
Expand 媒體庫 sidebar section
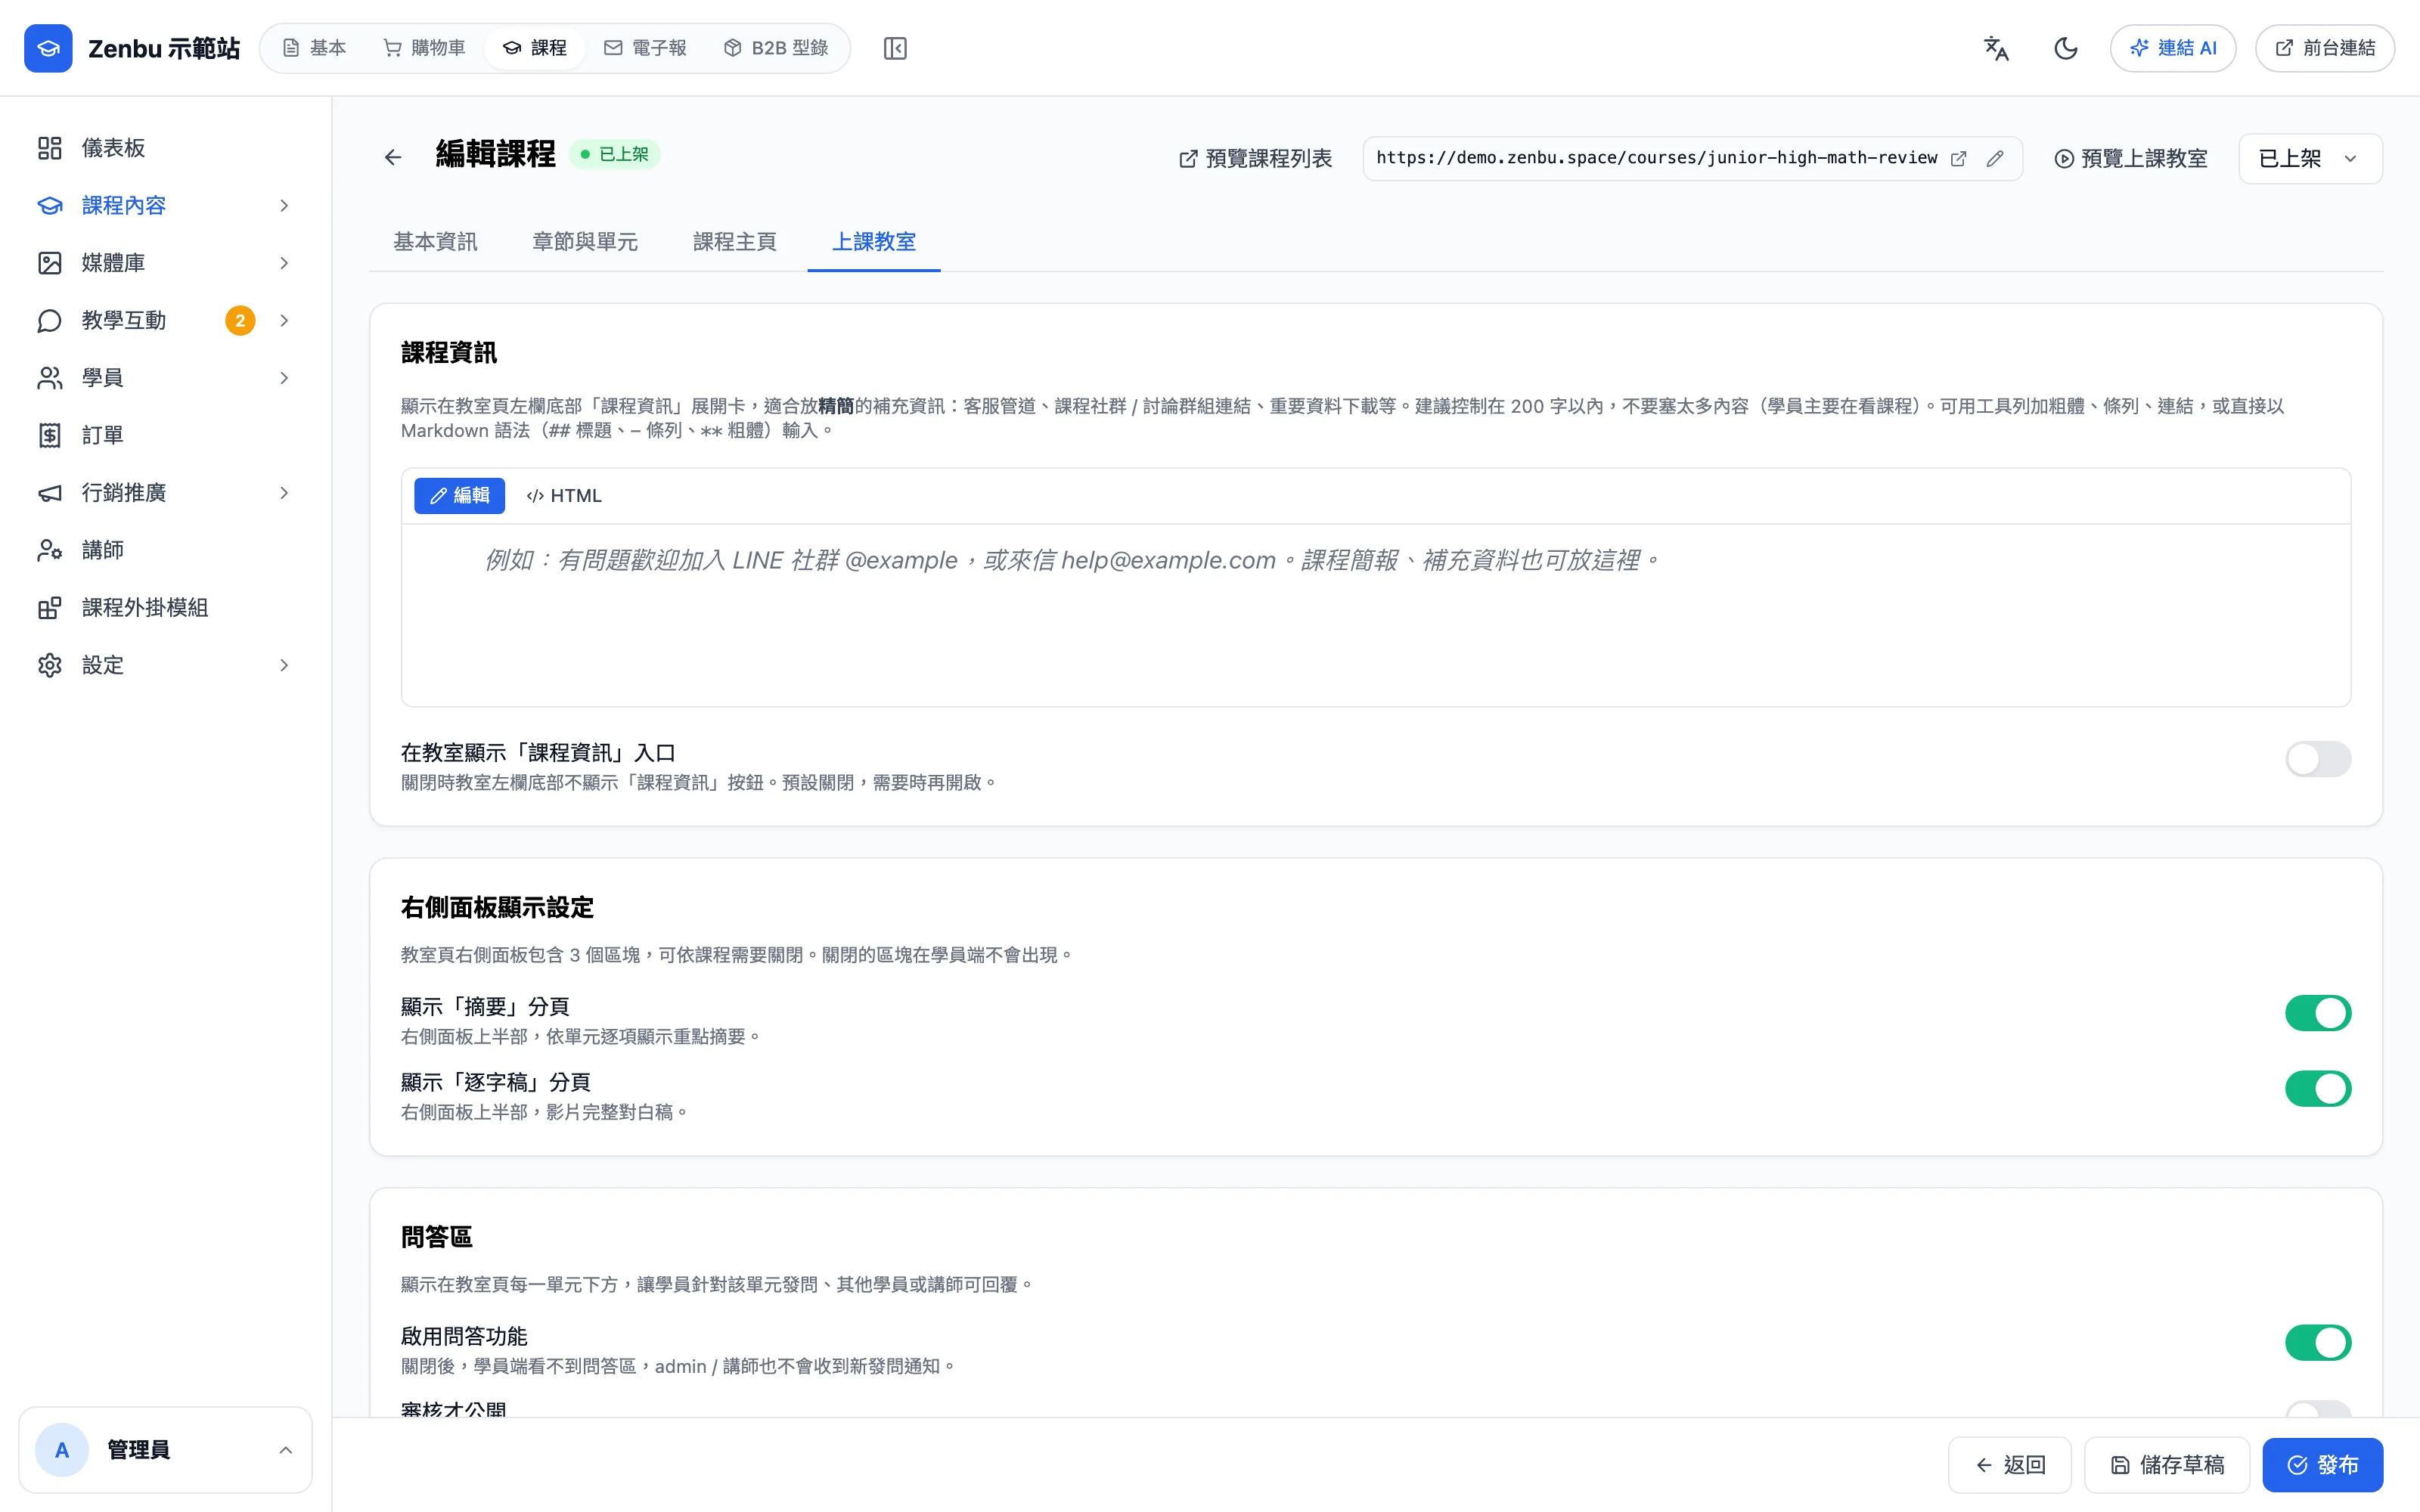click(x=284, y=263)
